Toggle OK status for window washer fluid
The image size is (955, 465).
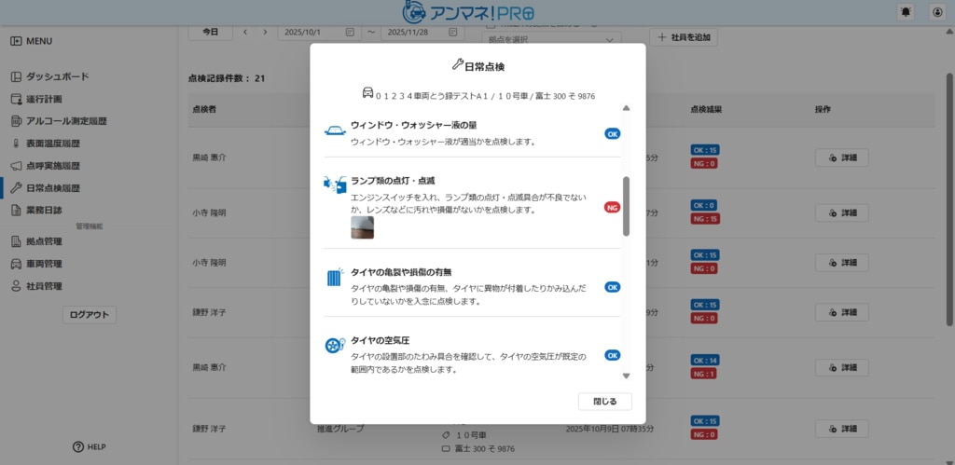tap(612, 133)
